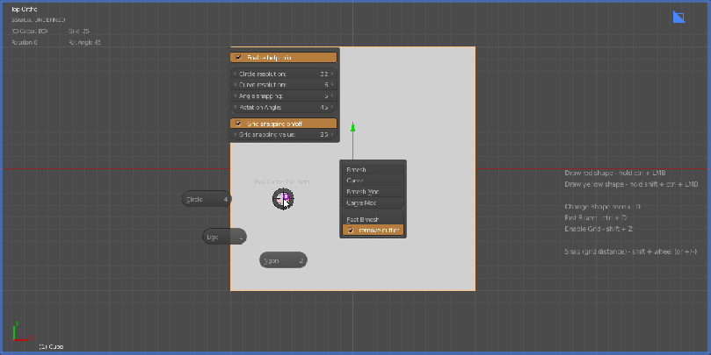This screenshot has width=711, height=355.
Task: Pick the Ngon shape pie button
Action: (283, 260)
